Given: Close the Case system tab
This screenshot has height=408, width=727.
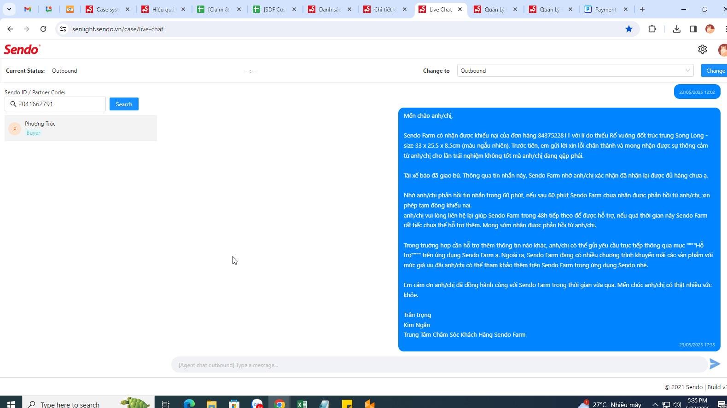Looking at the screenshot, I should point(128,9).
